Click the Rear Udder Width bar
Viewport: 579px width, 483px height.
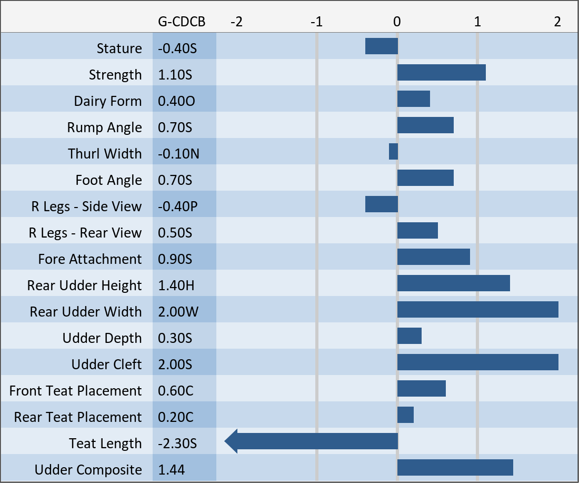(477, 310)
